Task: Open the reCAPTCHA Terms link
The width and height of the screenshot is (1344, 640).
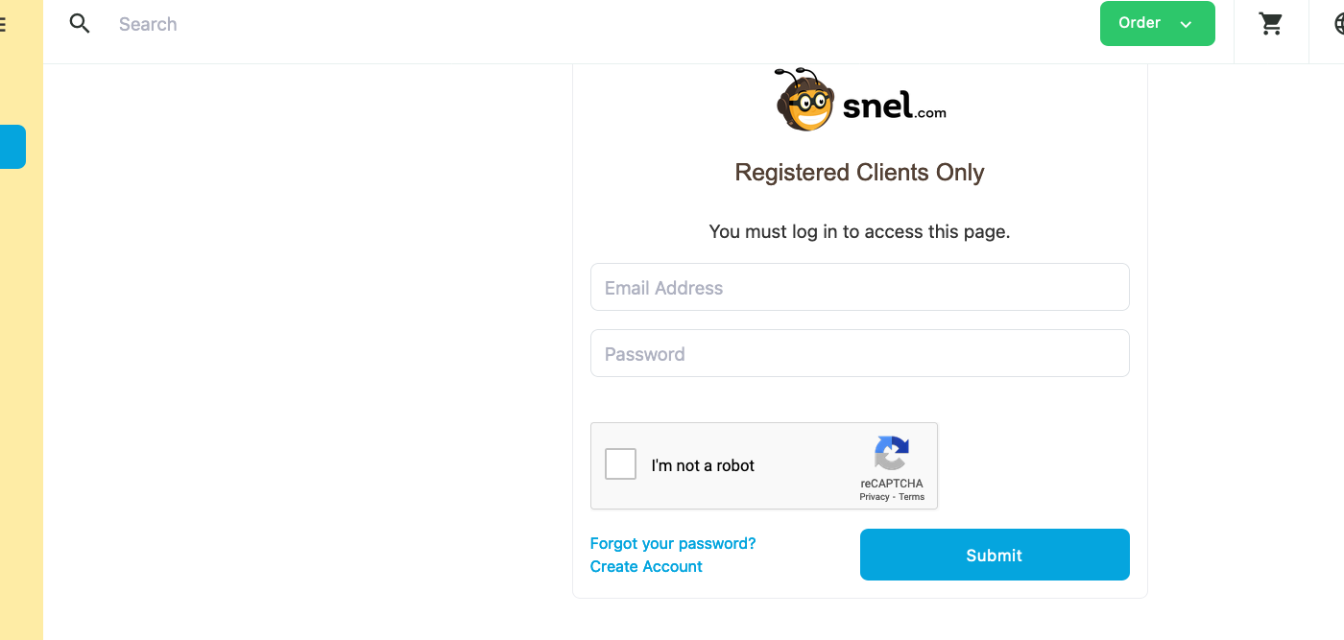Action: point(912,497)
